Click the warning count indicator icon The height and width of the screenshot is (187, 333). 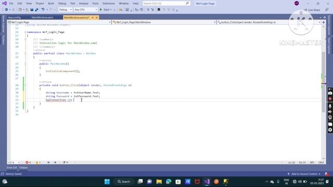click(37, 163)
